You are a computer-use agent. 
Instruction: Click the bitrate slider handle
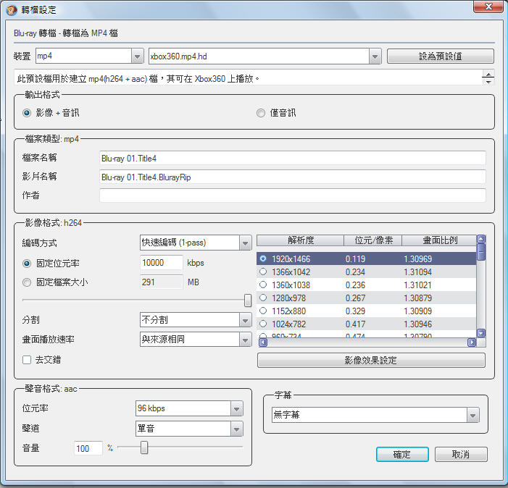point(248,300)
